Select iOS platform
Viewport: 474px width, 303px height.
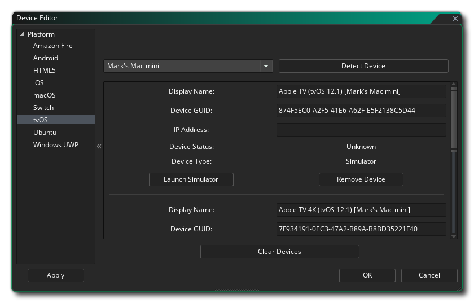[x=38, y=83]
